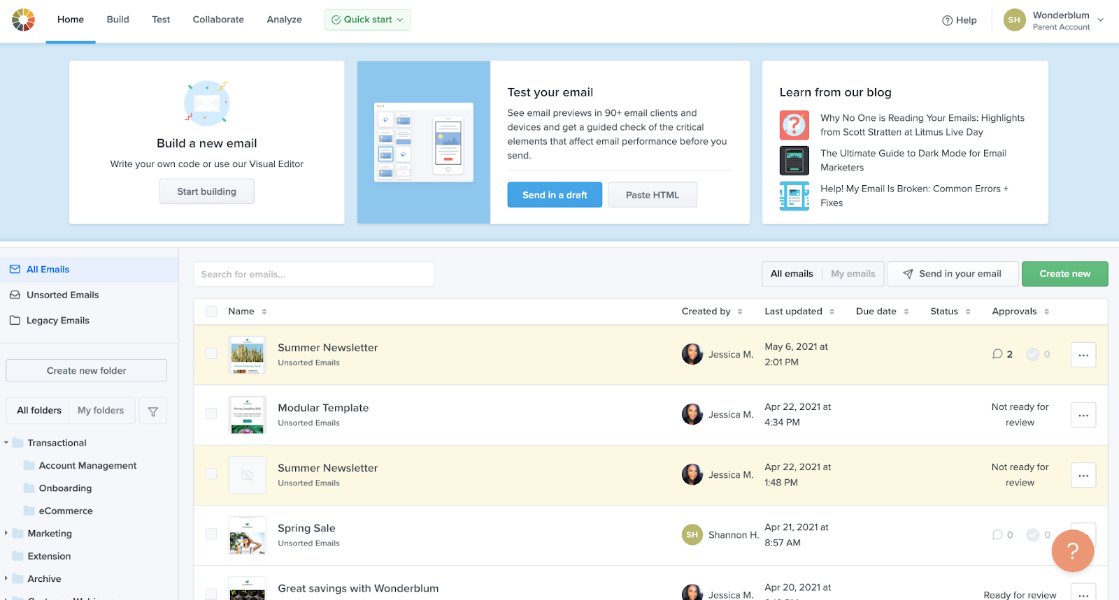Open the Help question mark icon
This screenshot has width=1119, height=600.
click(x=948, y=20)
